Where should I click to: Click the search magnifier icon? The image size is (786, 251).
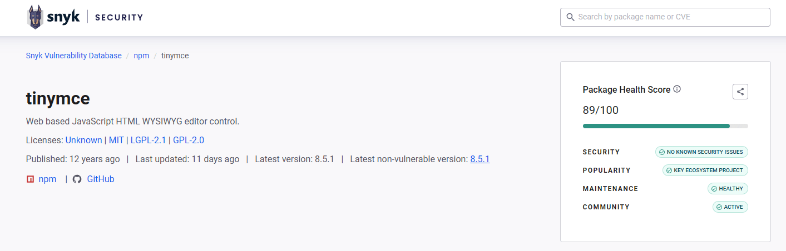[570, 17]
